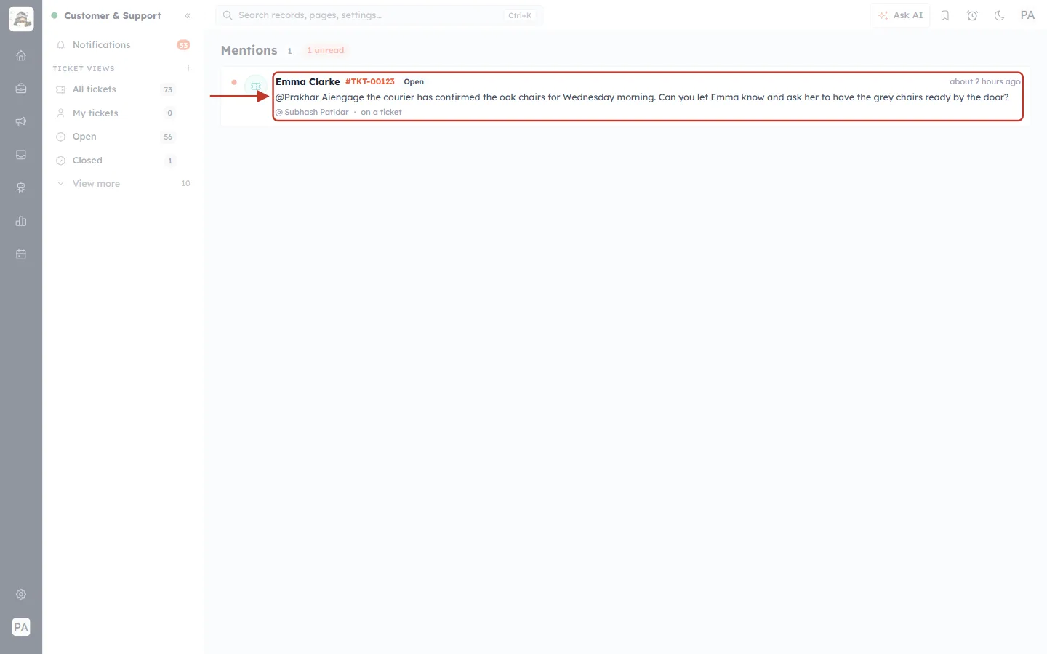Viewport: 1047px width, 654px height.
Task: Click the Emma Clarke name in mention
Action: coord(308,82)
